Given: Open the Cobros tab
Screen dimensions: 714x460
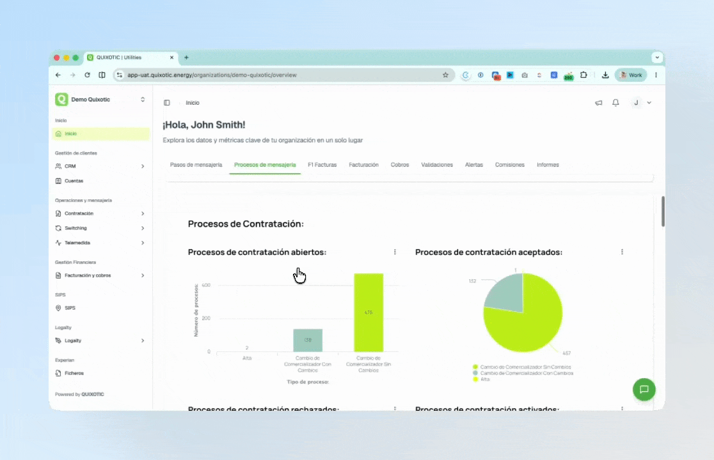Looking at the screenshot, I should (x=400, y=165).
